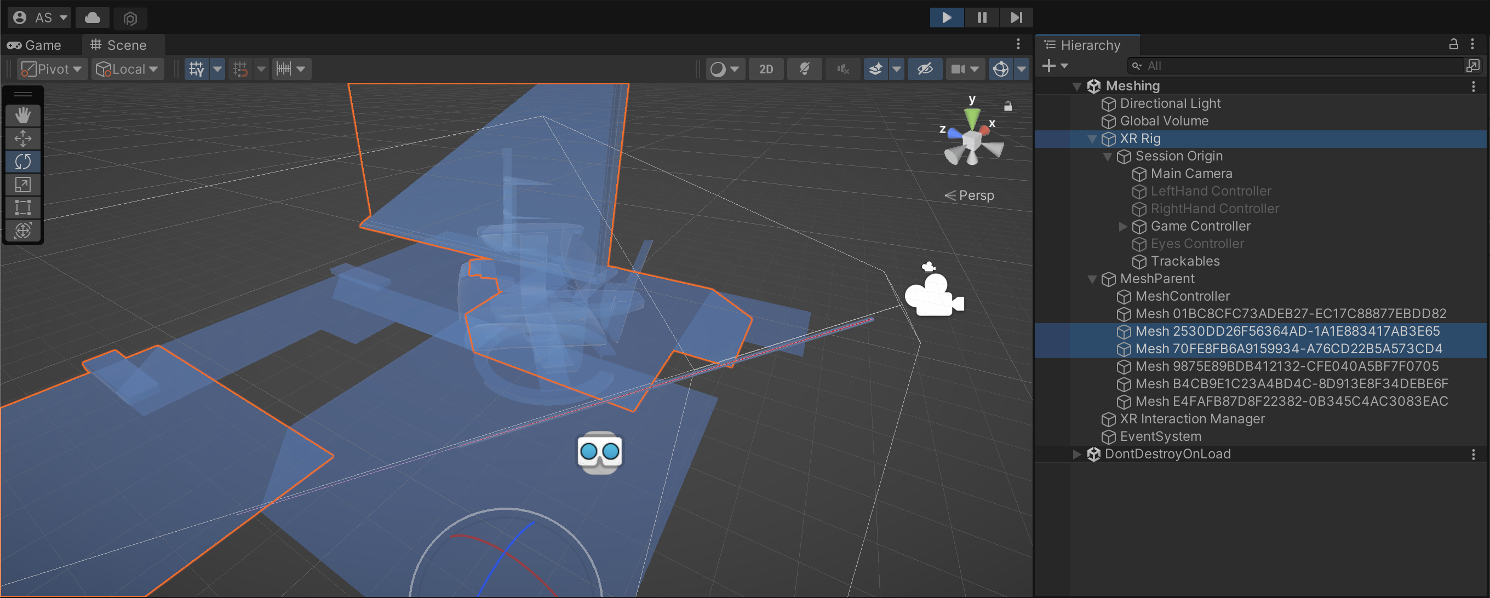
Task: Click the Persp projection label
Action: [x=975, y=196]
